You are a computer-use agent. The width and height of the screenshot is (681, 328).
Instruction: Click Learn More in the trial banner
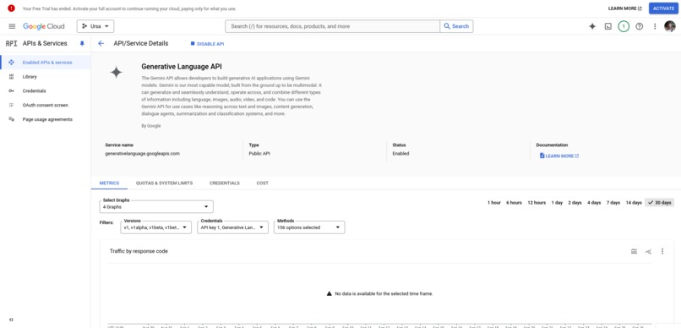624,8
